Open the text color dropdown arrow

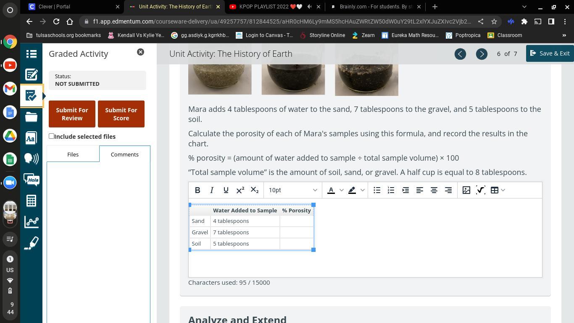pyautogui.click(x=341, y=190)
